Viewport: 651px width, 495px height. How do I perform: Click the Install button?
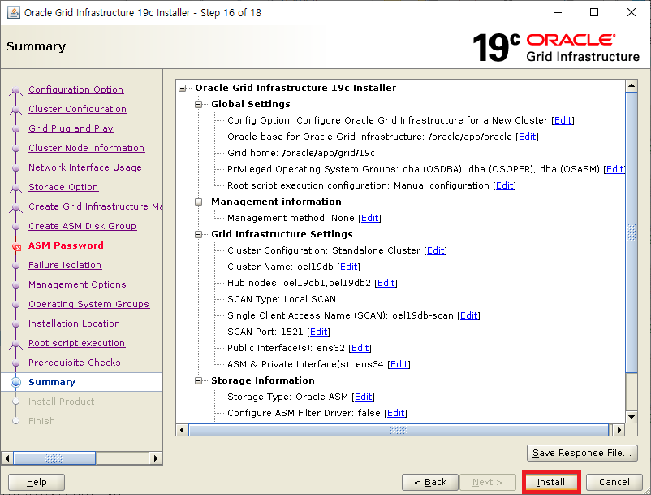pyautogui.click(x=550, y=482)
